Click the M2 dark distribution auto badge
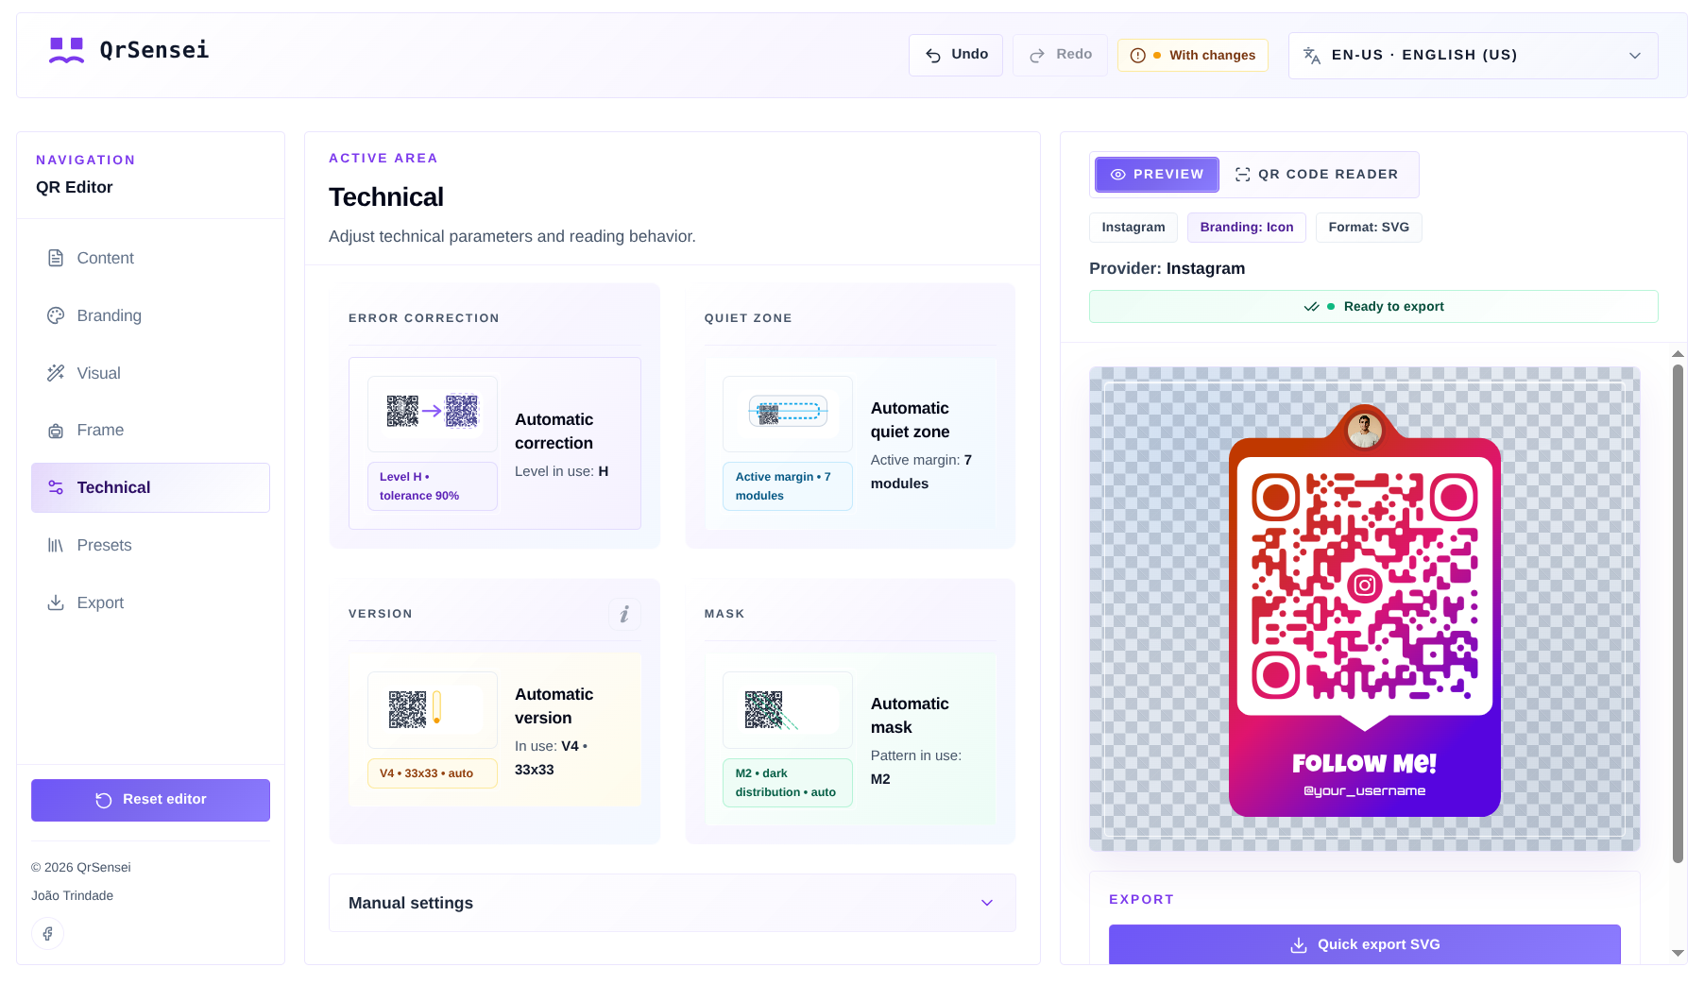 click(788, 783)
